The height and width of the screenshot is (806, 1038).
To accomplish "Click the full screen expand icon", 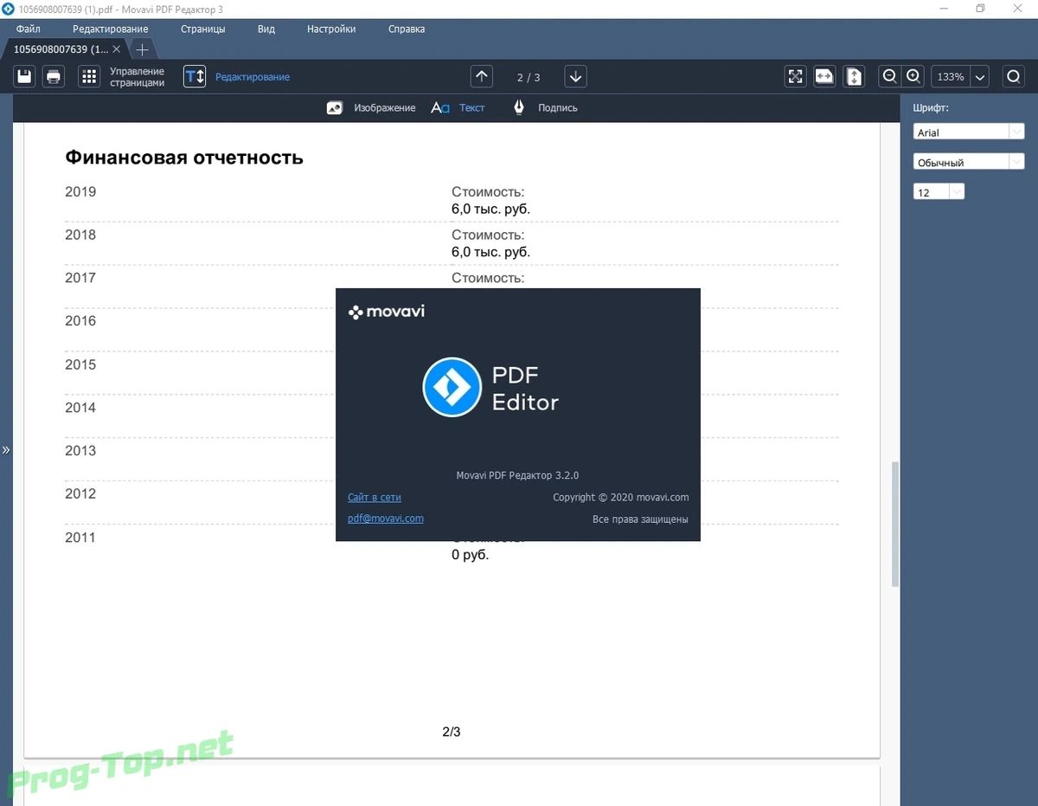I will point(795,76).
